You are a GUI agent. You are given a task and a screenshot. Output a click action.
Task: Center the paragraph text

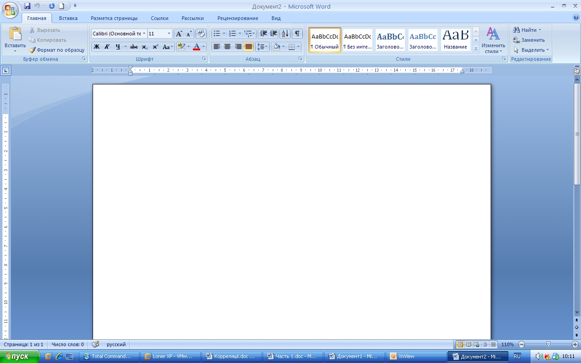(227, 47)
